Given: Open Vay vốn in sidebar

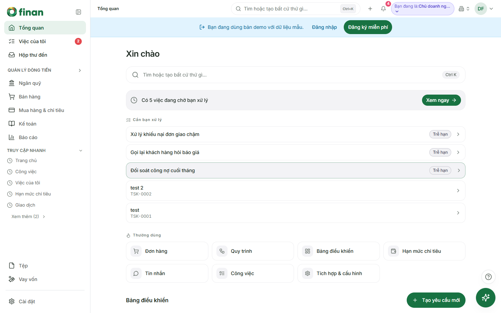Looking at the screenshot, I should click(x=45, y=279).
